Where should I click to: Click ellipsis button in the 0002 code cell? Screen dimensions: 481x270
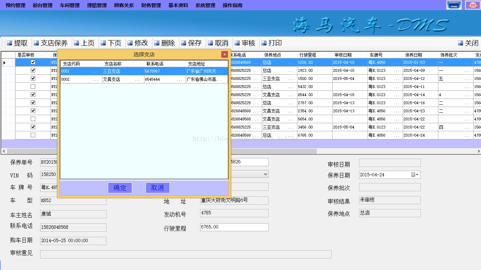96,79
